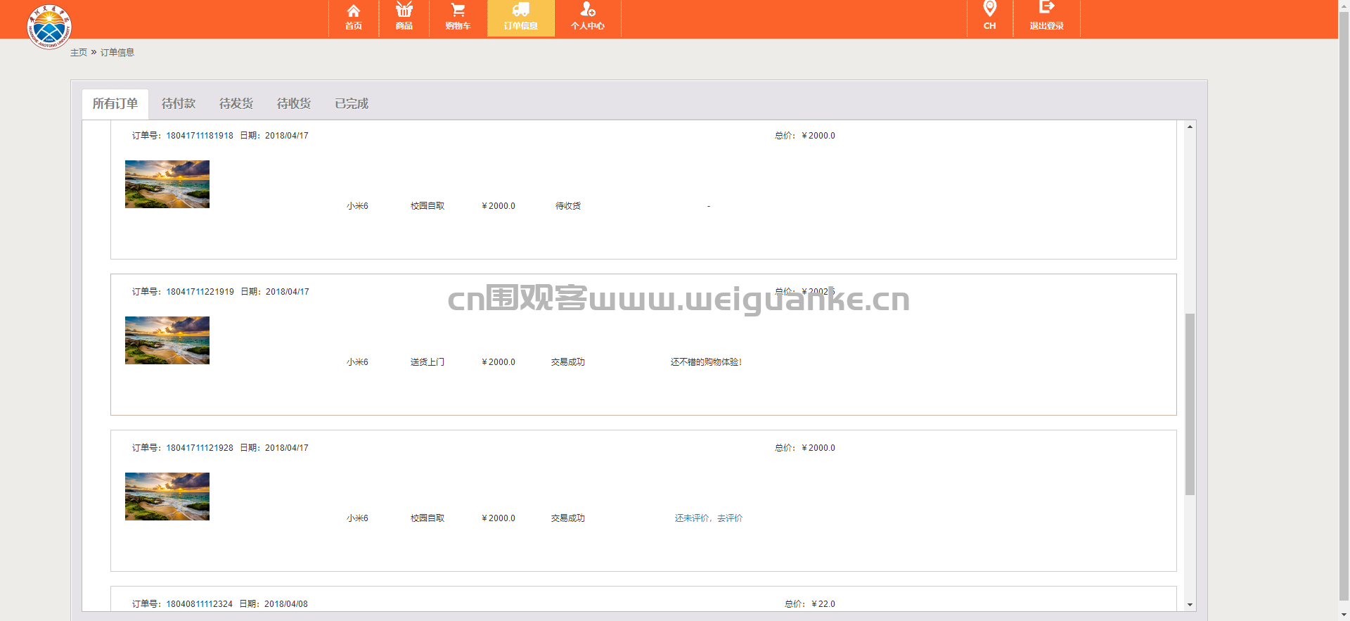
Task: Click 交易成功 in order 18041711221919
Action: click(x=568, y=362)
